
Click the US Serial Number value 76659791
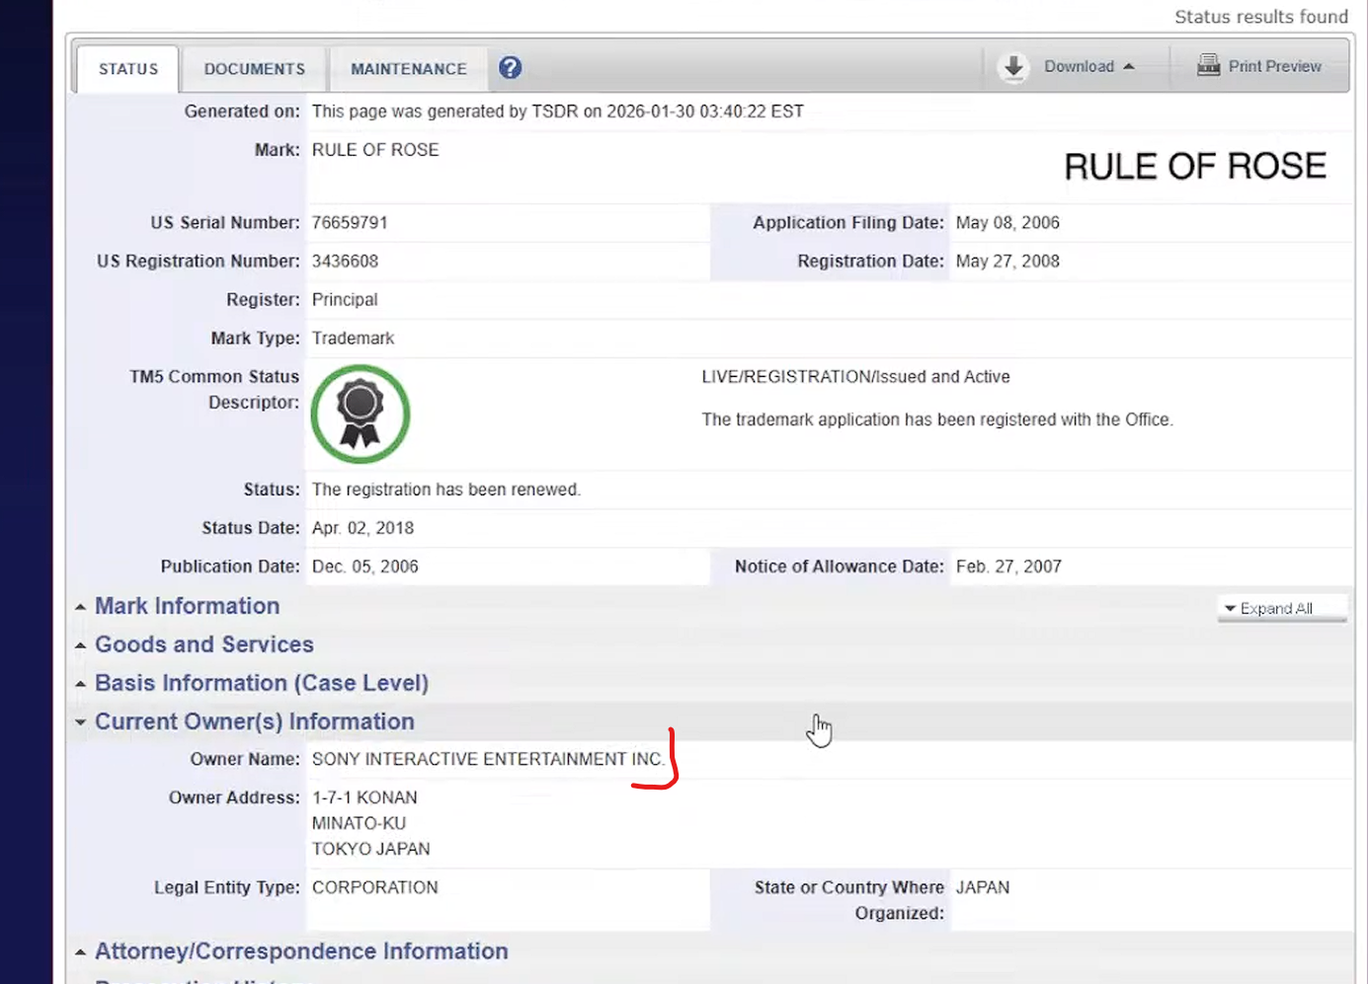tap(350, 223)
